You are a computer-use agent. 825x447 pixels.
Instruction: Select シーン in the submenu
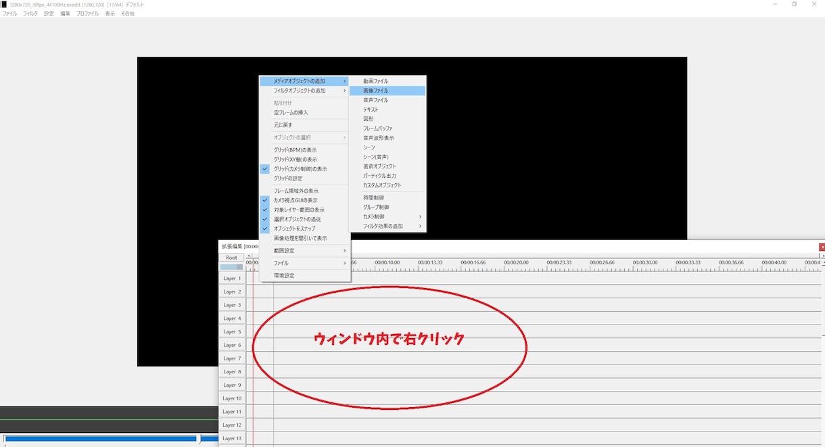(387, 147)
